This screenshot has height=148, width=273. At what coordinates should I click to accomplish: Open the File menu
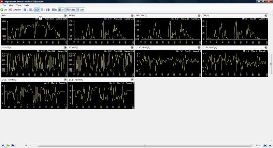click(x=4, y=5)
